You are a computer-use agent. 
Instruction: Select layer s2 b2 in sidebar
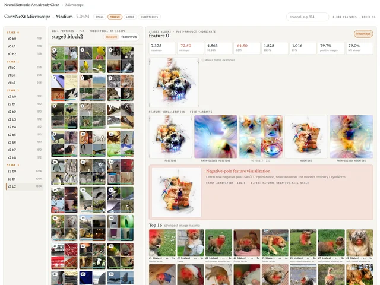click(x=24, y=112)
